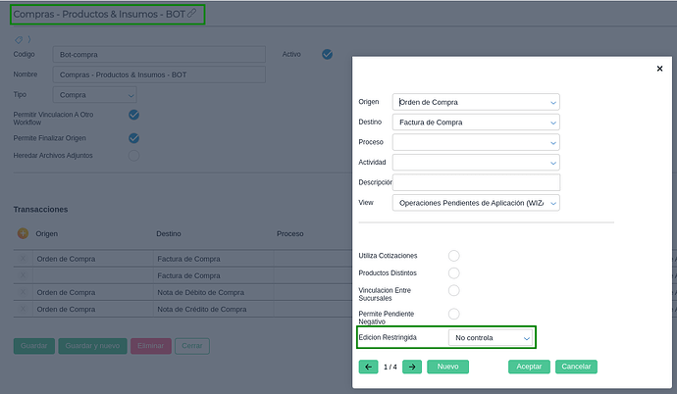
Task: Click the Cancelar button
Action: [x=576, y=367]
